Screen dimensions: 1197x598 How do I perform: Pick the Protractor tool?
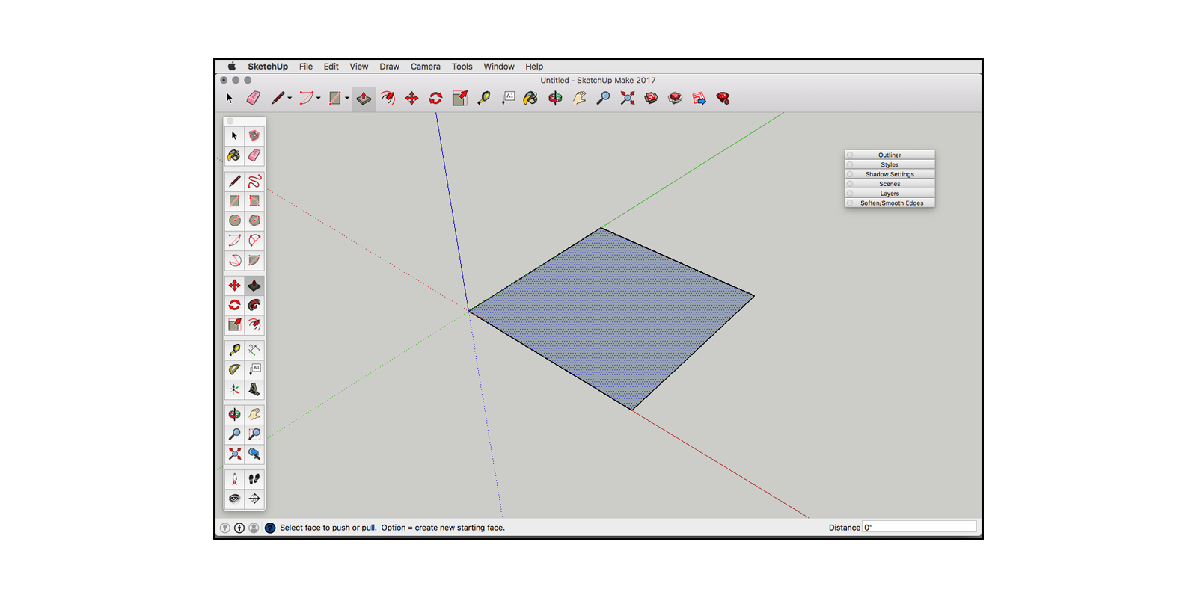point(235,369)
